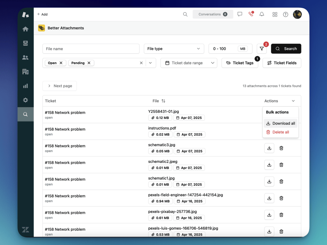This screenshot has width=327, height=245.
Task: Click the notifications bell icon
Action: coord(262,14)
